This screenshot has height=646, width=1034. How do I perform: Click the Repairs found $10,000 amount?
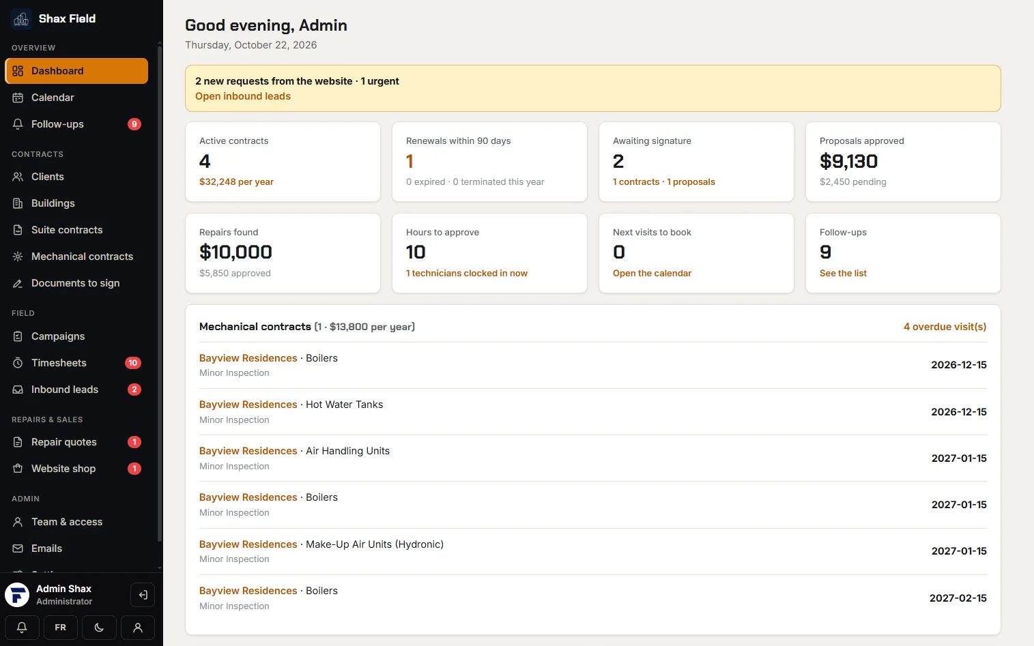click(235, 252)
